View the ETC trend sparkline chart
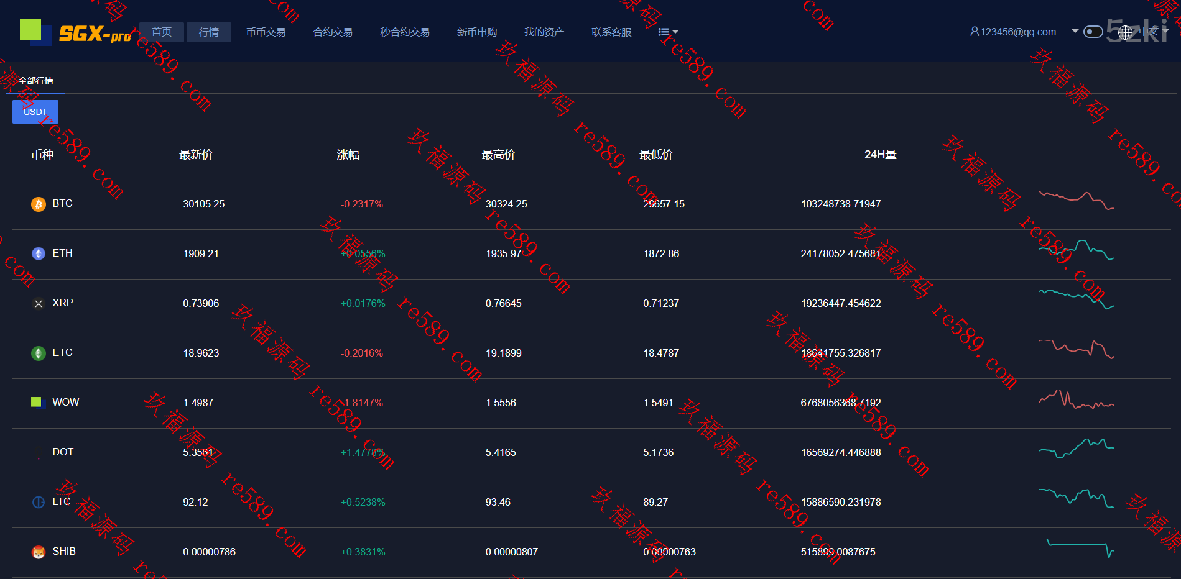This screenshot has width=1181, height=579. coord(1077,350)
